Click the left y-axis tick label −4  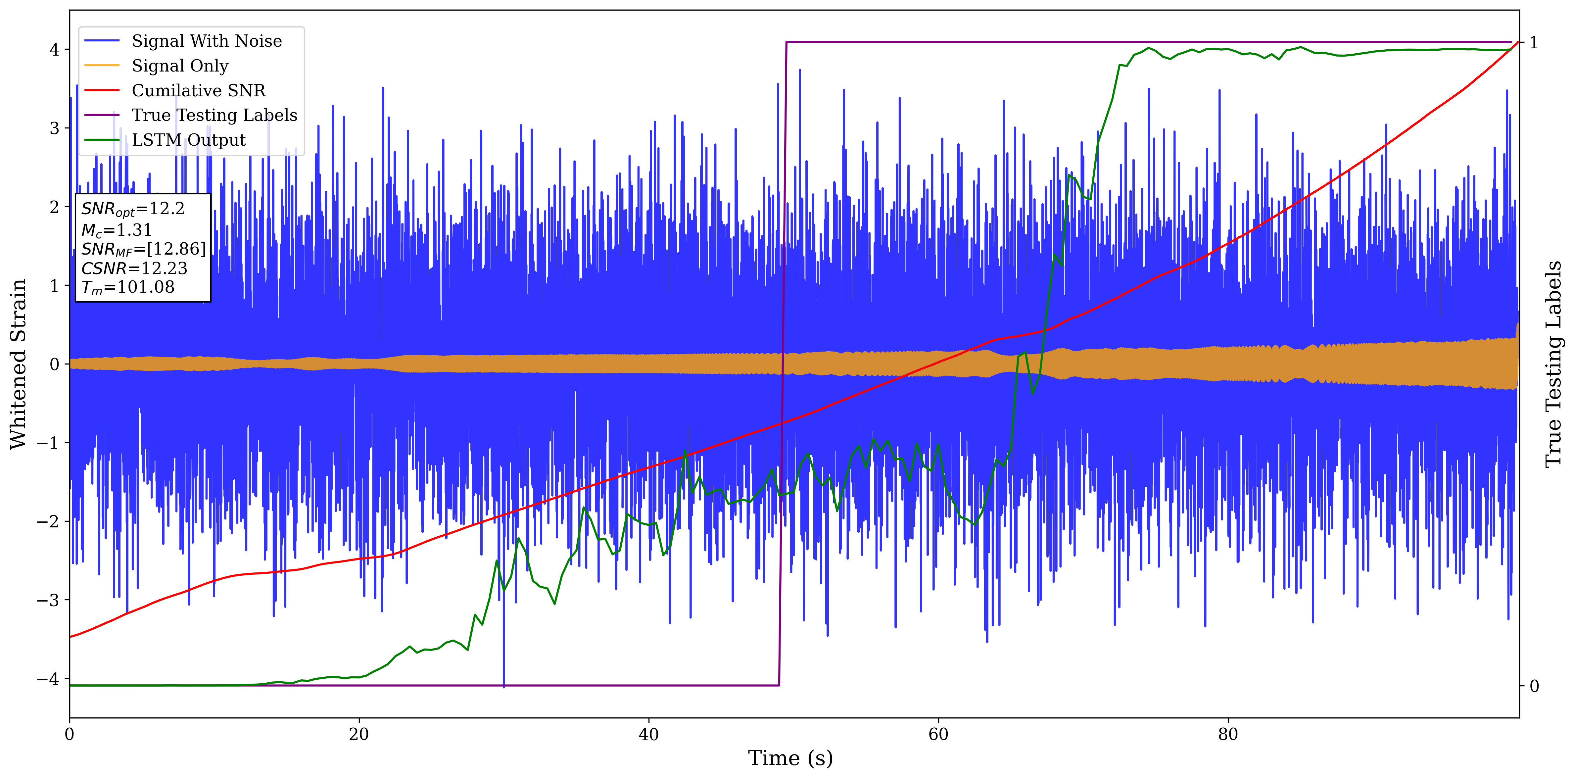[x=48, y=679]
